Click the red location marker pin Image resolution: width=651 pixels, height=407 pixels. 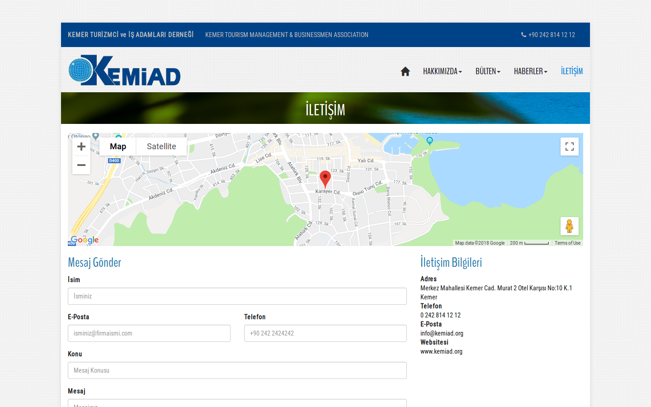(325, 179)
